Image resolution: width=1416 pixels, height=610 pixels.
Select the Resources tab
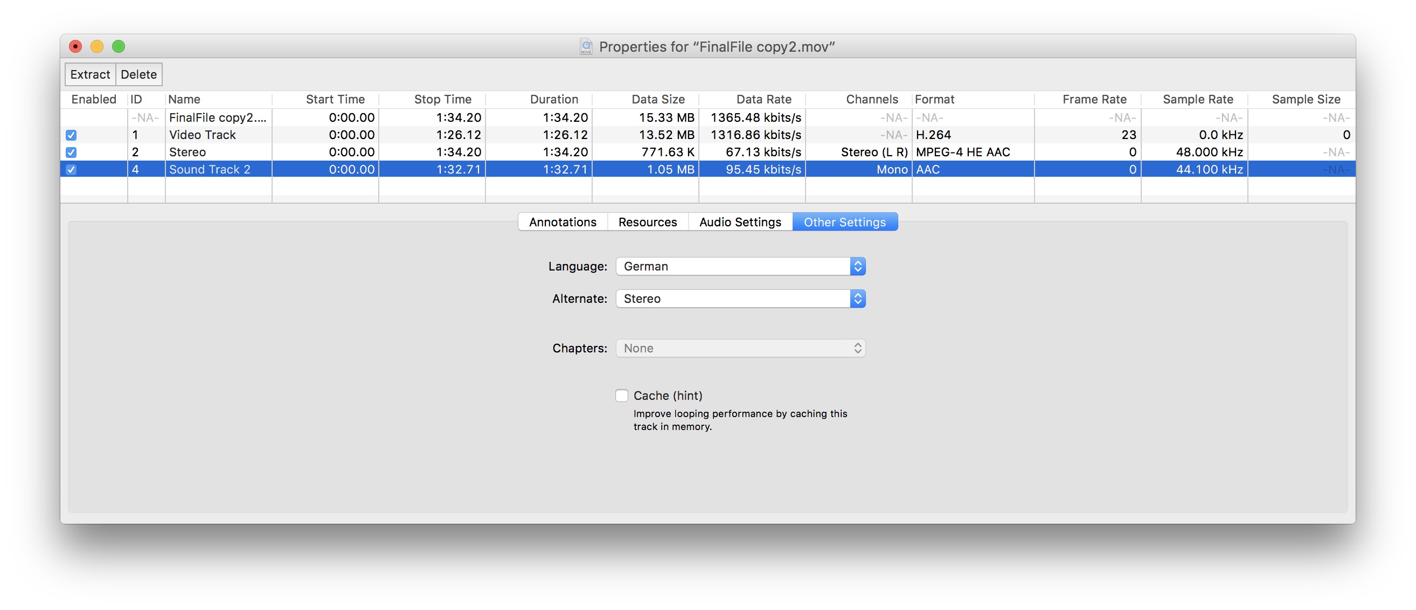[x=647, y=222]
